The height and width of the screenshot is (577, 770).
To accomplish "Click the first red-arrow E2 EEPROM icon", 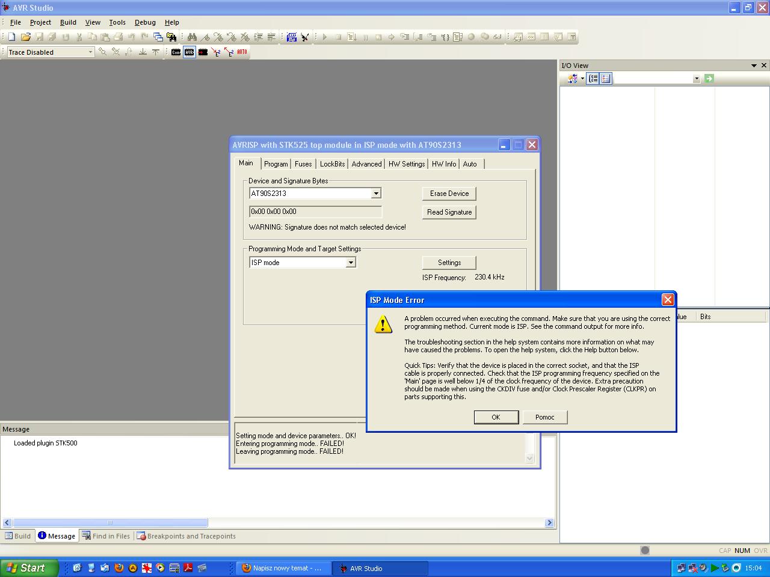I will (216, 52).
